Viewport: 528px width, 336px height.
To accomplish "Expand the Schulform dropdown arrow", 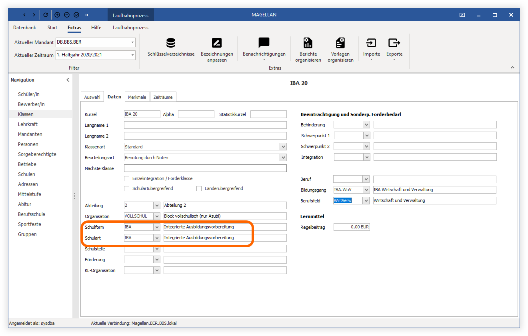I will click(157, 227).
